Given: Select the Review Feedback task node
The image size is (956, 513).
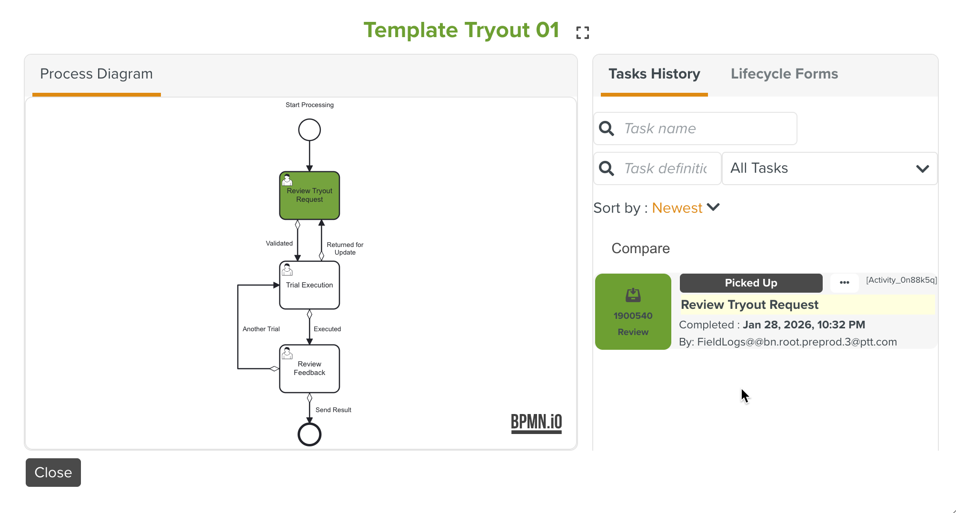Looking at the screenshot, I should 309,369.
